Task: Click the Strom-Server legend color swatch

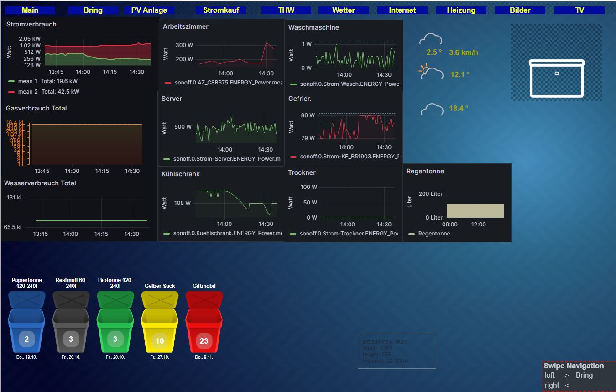Action: point(167,159)
